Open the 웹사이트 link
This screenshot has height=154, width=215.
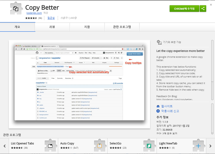click(167, 106)
